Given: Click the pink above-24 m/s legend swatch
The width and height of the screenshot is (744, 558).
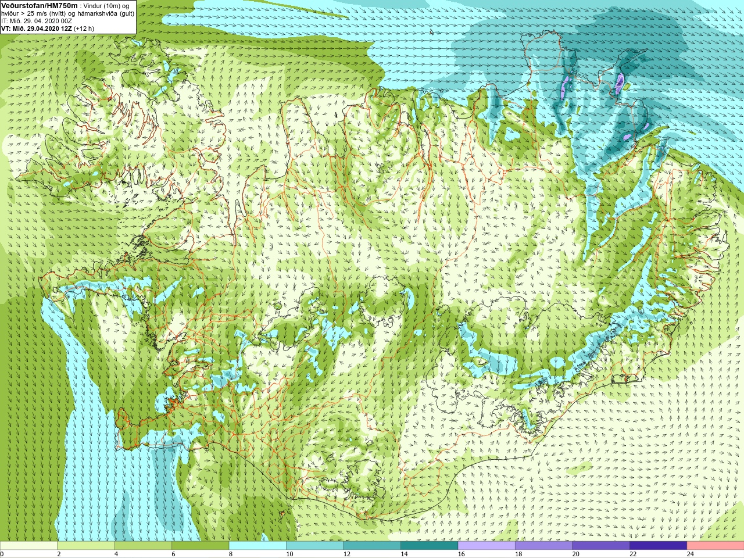Looking at the screenshot, I should [716, 546].
